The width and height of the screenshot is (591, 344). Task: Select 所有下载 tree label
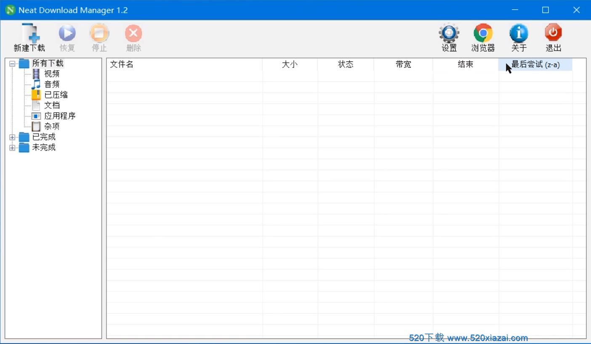click(48, 64)
